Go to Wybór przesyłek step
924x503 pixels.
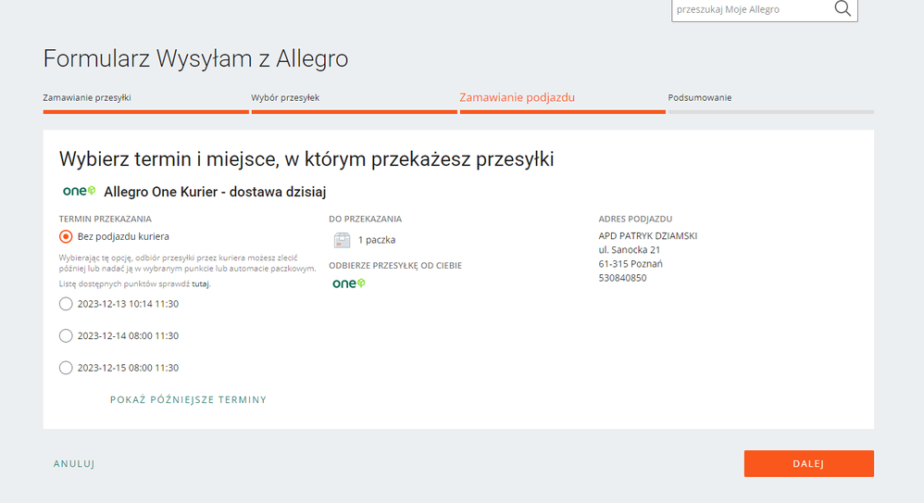coord(285,97)
